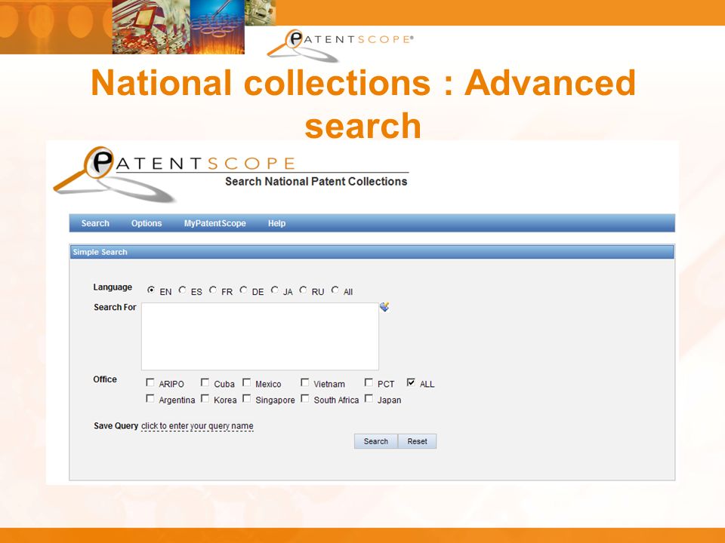Uncheck the ALL offices checkbox

coord(411,382)
